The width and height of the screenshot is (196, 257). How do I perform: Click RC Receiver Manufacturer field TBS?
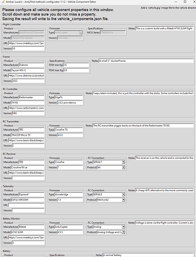[31, 162]
